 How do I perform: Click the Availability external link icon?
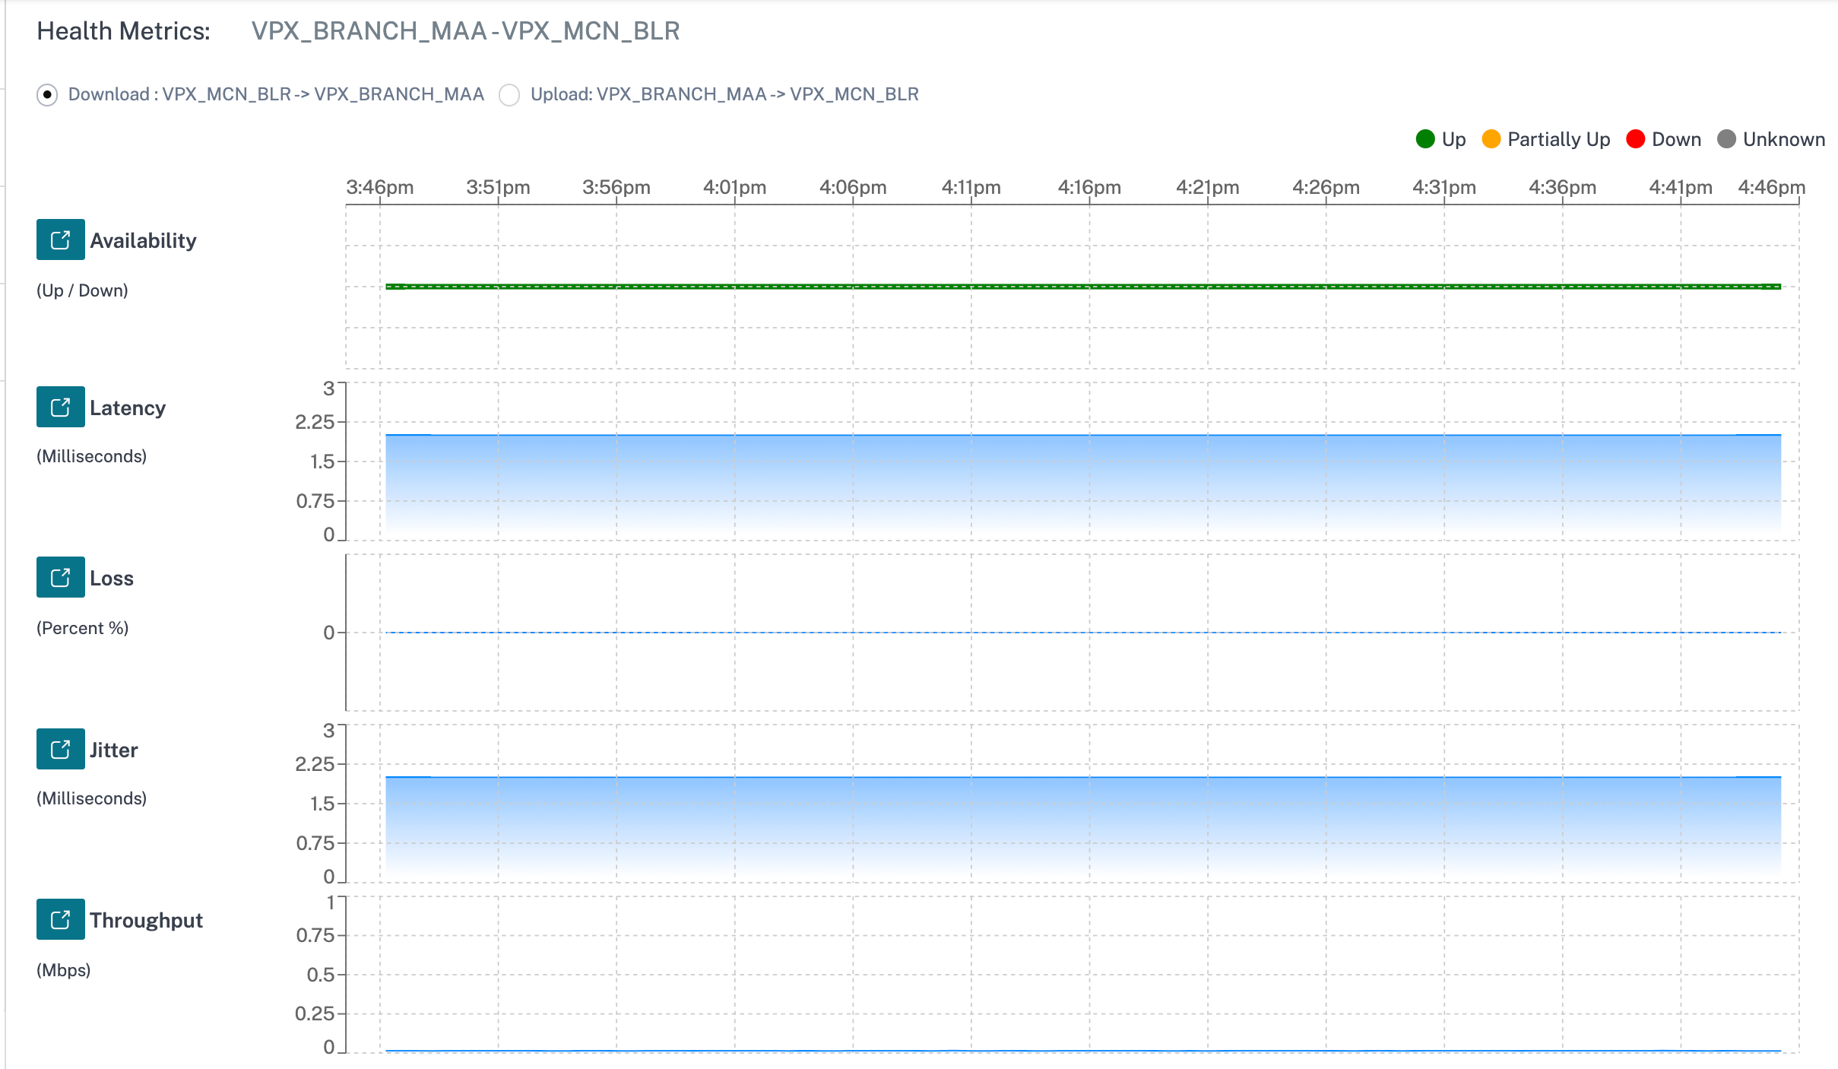pyautogui.click(x=60, y=239)
